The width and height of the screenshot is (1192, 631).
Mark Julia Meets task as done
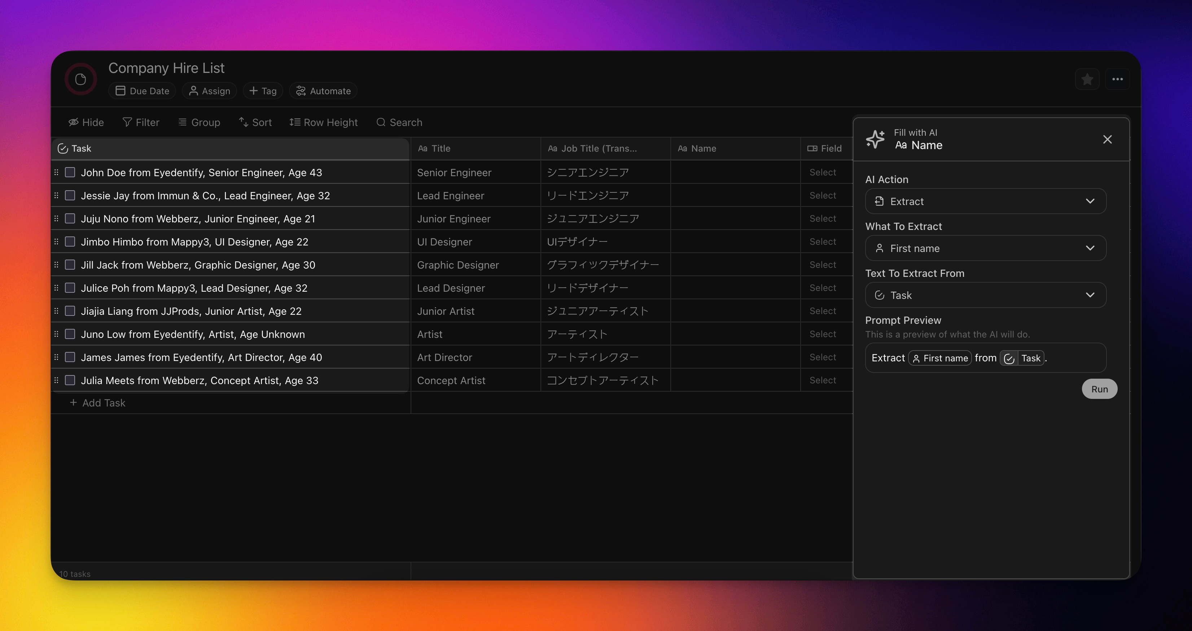pyautogui.click(x=70, y=380)
